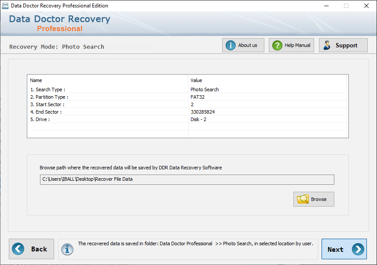
Task: Click the info icon in the status message
Action: (67, 249)
